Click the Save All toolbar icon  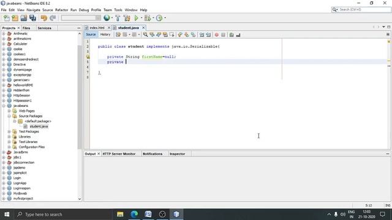click(32, 18)
